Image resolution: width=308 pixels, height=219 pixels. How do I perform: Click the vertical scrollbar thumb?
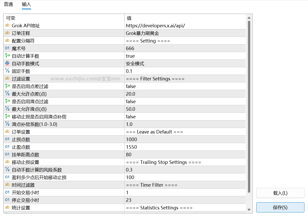pos(249,106)
